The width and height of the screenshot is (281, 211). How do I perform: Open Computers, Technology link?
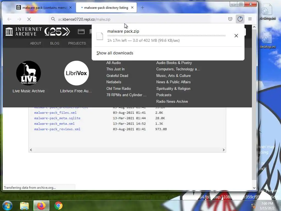(x=178, y=69)
